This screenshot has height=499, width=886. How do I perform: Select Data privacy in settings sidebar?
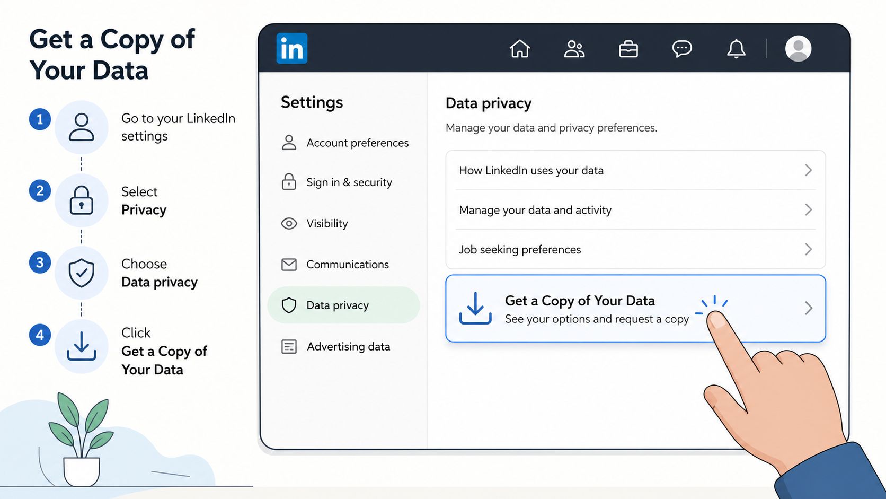[343, 305]
